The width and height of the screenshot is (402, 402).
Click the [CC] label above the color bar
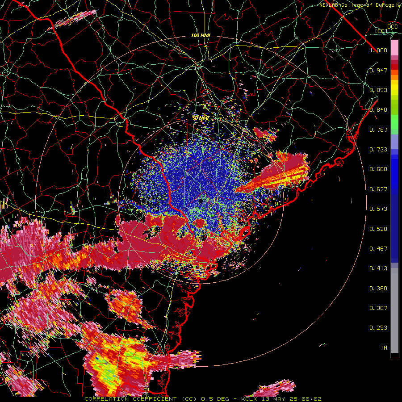(381, 31)
